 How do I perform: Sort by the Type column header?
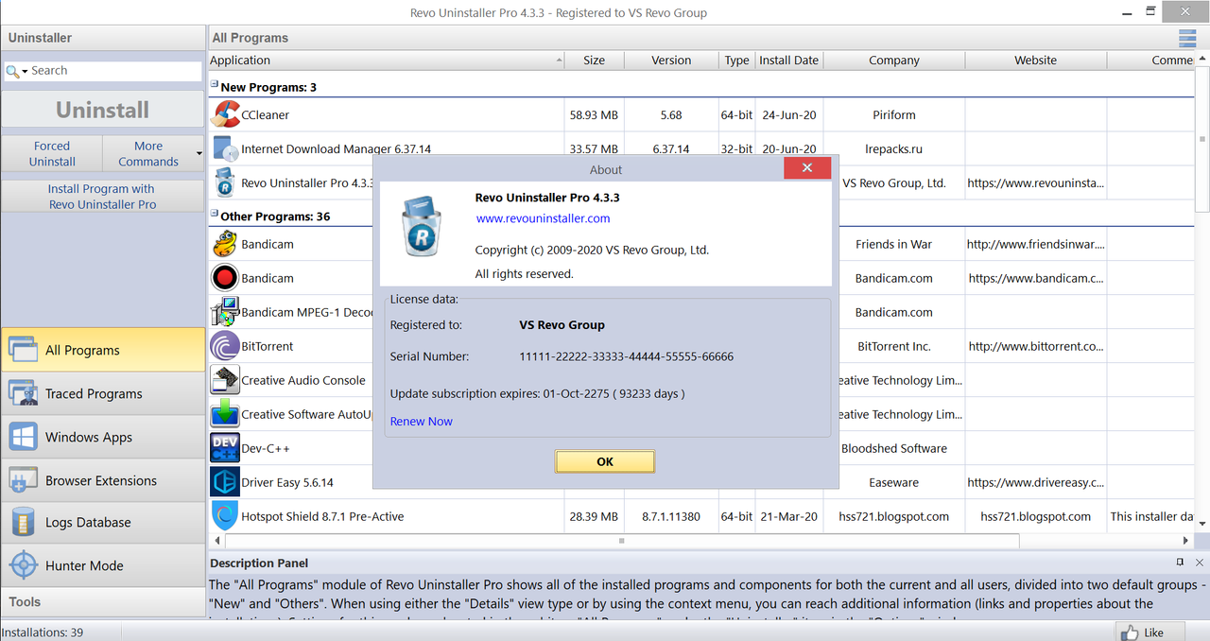[x=737, y=61]
